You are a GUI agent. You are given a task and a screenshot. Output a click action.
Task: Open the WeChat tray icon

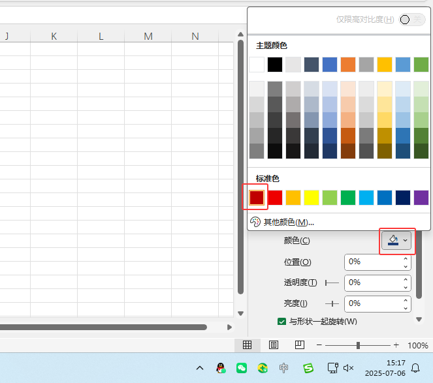(x=242, y=368)
